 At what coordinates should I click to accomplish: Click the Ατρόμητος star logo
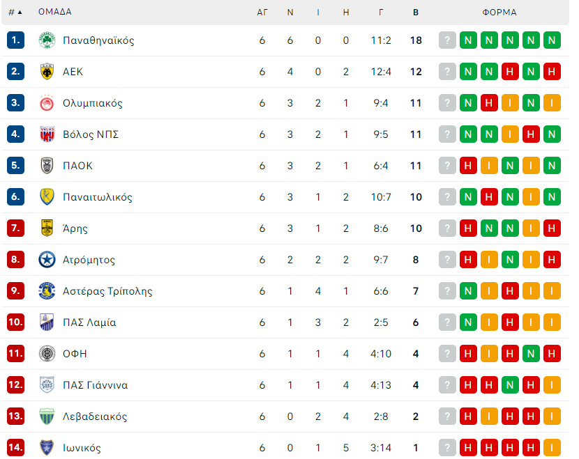click(x=47, y=260)
